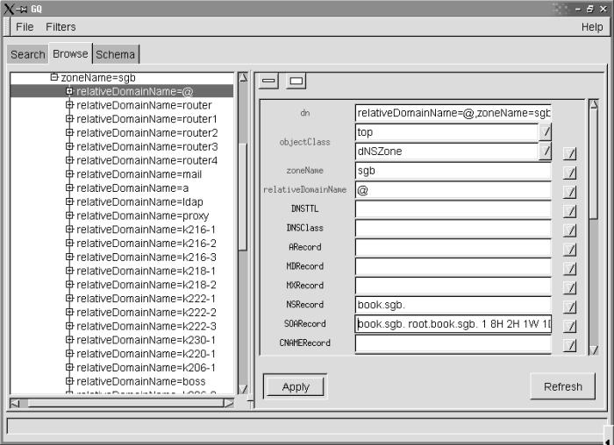Expand the relativeDomainName=router node
Image resolution: width=614 pixels, height=445 pixels.
click(69, 105)
